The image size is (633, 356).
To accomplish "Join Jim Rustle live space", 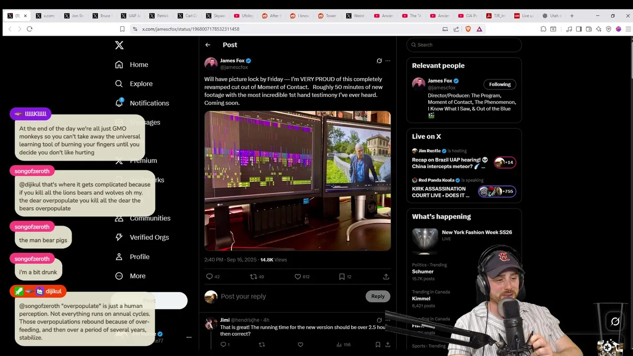I will (464, 160).
